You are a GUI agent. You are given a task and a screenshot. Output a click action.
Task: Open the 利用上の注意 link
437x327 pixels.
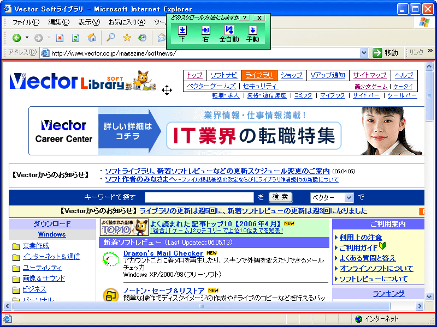[x=361, y=238]
